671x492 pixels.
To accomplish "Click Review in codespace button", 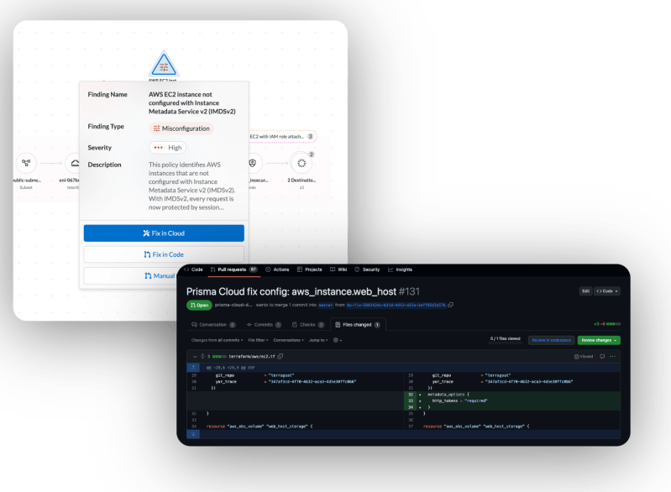I will tap(551, 340).
